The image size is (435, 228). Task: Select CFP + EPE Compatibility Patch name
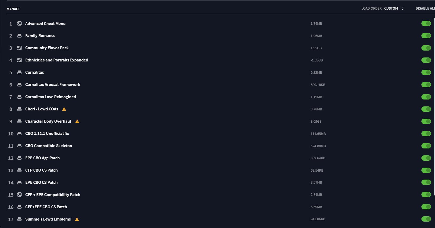[53, 195]
